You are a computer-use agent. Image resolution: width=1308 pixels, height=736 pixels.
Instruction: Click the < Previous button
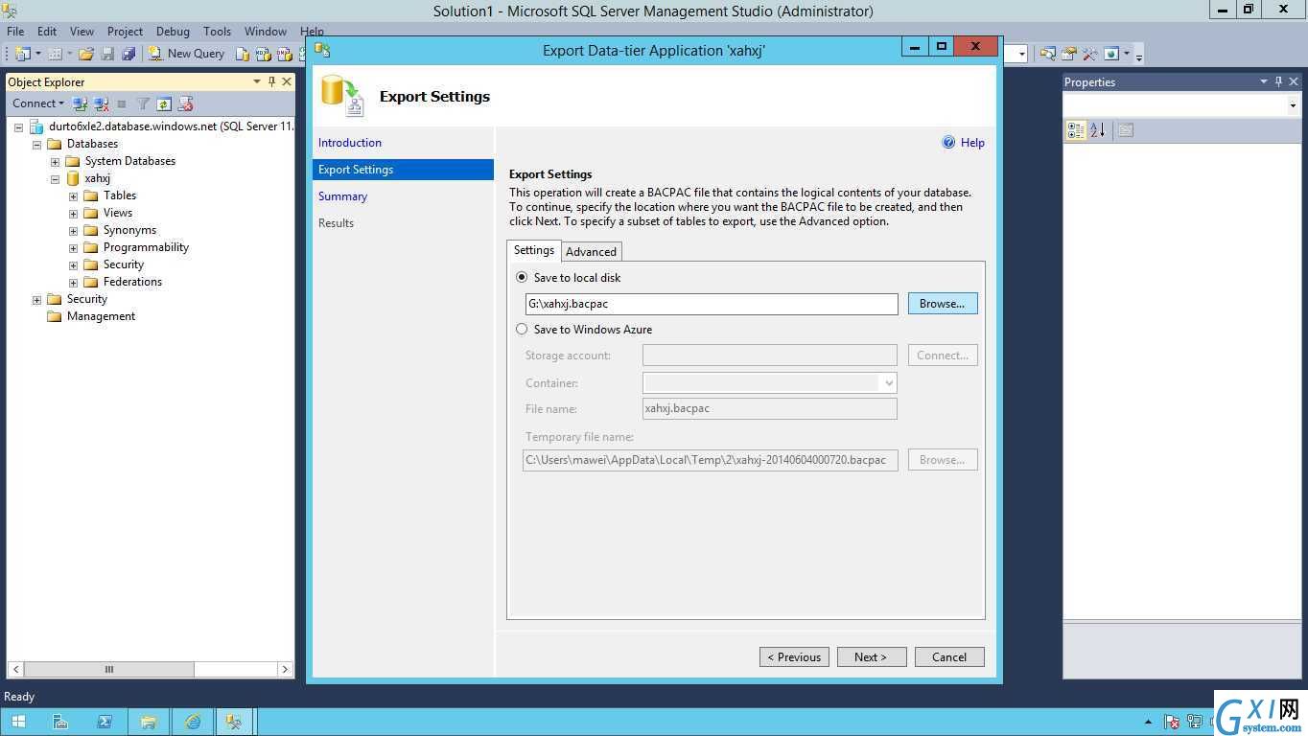[794, 656]
